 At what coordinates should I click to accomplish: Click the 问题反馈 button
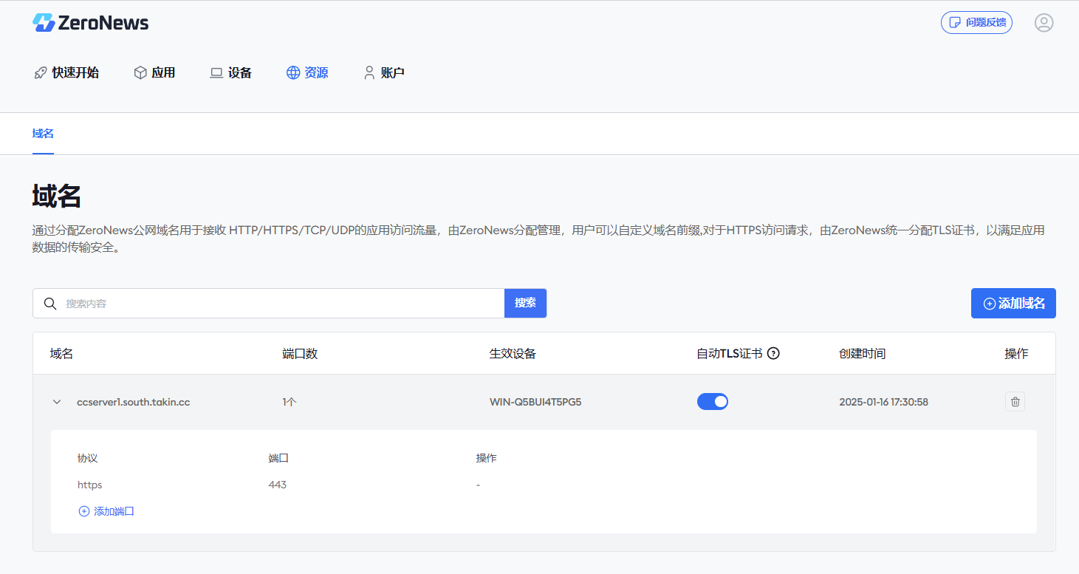point(976,23)
